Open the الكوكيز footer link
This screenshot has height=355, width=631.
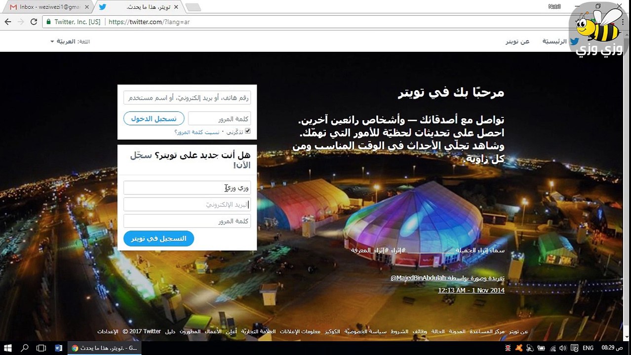pyautogui.click(x=332, y=331)
